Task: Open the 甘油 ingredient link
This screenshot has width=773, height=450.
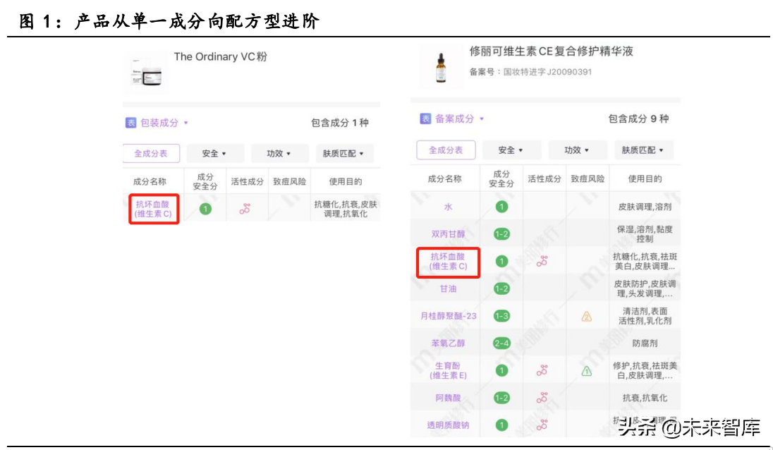Action: point(448,288)
